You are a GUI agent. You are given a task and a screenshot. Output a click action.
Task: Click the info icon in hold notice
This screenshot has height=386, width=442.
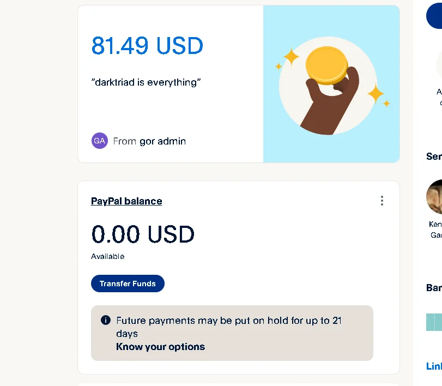[106, 320]
